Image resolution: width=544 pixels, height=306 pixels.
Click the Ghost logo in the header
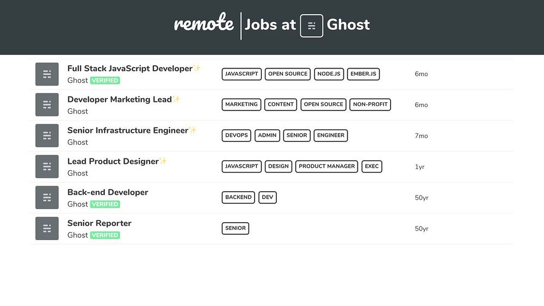(312, 26)
